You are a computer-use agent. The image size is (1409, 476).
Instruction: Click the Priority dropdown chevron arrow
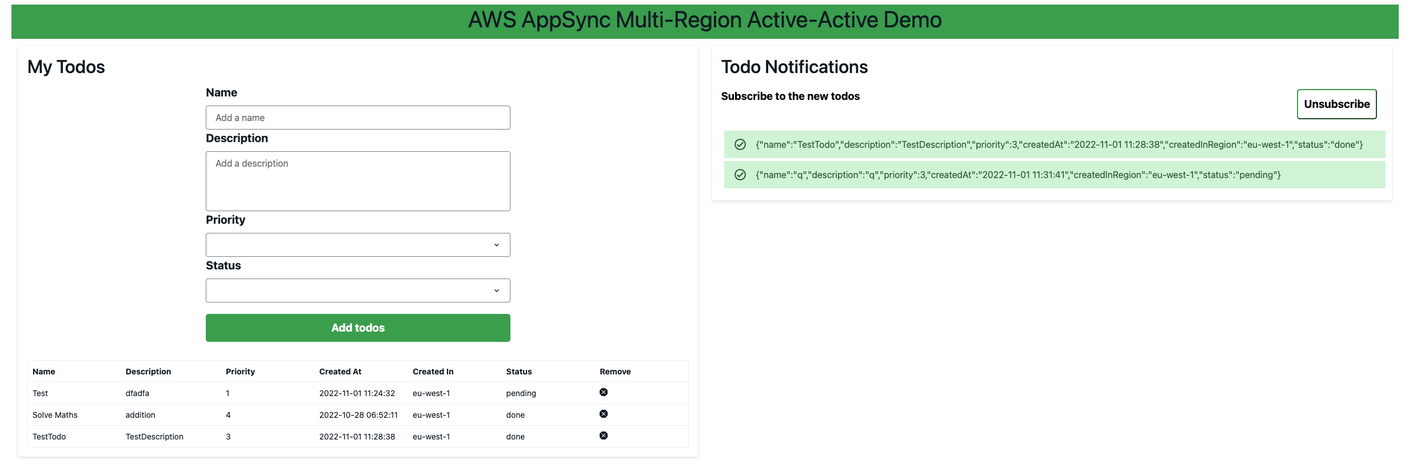point(496,245)
